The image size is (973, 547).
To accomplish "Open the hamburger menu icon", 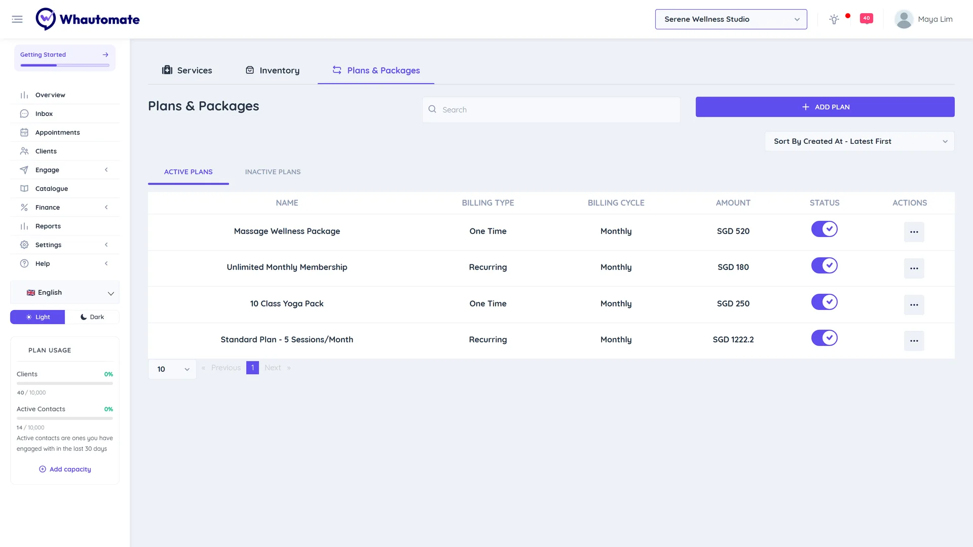I will [17, 19].
